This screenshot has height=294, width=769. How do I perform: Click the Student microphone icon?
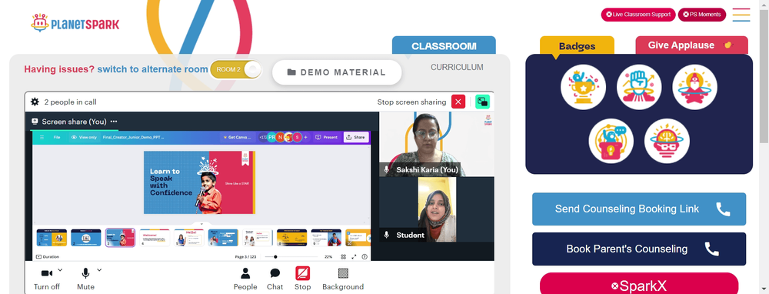pyautogui.click(x=387, y=235)
